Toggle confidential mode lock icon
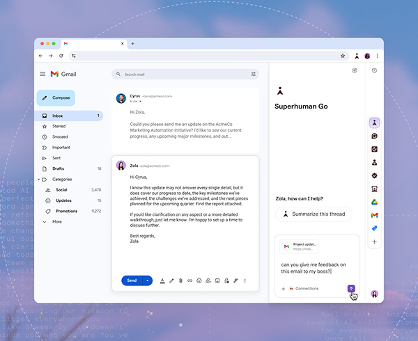418x341 pixels. pos(226,280)
